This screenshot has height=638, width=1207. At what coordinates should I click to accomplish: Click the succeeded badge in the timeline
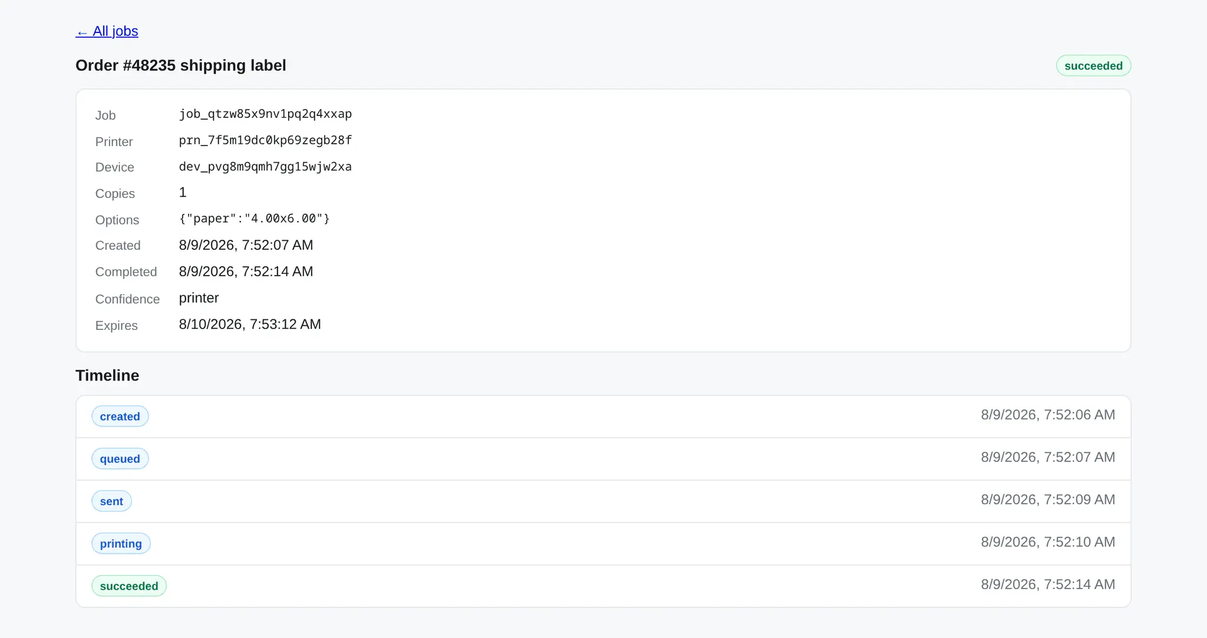(129, 586)
